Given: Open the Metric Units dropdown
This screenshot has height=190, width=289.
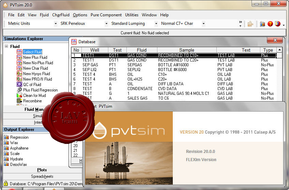Looking at the screenshot, I should tap(56, 23).
